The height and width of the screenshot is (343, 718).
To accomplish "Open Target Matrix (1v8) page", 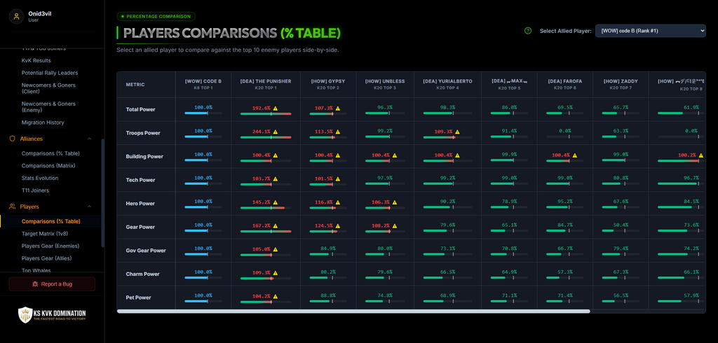I will click(x=44, y=234).
